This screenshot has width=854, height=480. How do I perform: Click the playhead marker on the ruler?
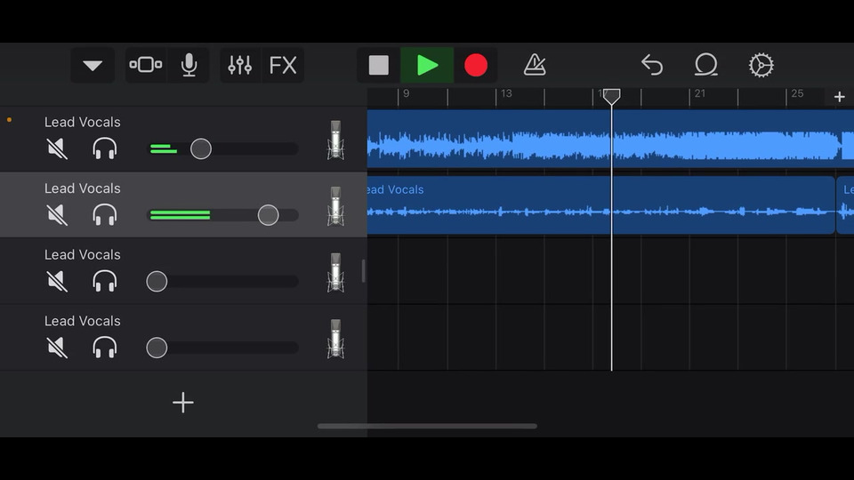(x=612, y=97)
